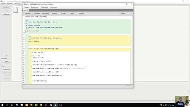190x107 pixels.
Task: Open Task View on the taskbar
Action: 12,105
